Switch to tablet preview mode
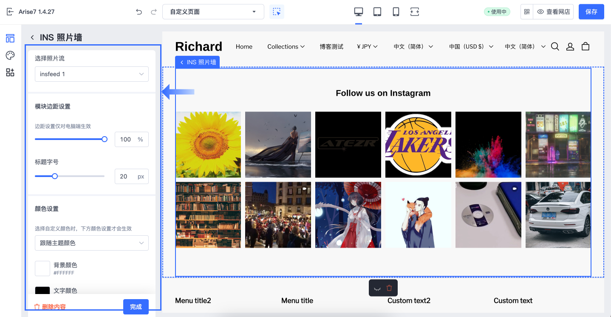The width and height of the screenshot is (611, 317). click(377, 12)
